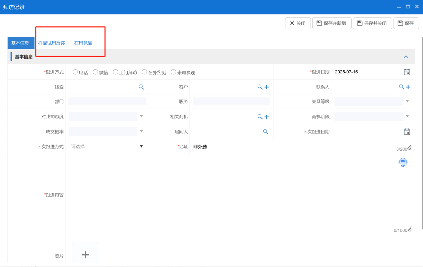Choose 上门拜访 as follow-up method
423x267 pixels.
(x=115, y=72)
